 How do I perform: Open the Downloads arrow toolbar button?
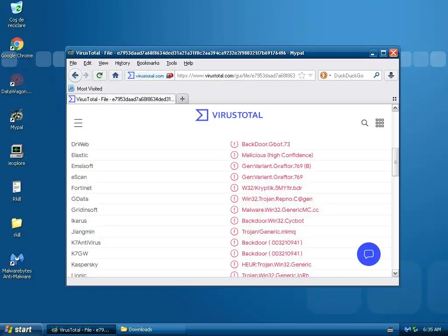[x=391, y=75]
